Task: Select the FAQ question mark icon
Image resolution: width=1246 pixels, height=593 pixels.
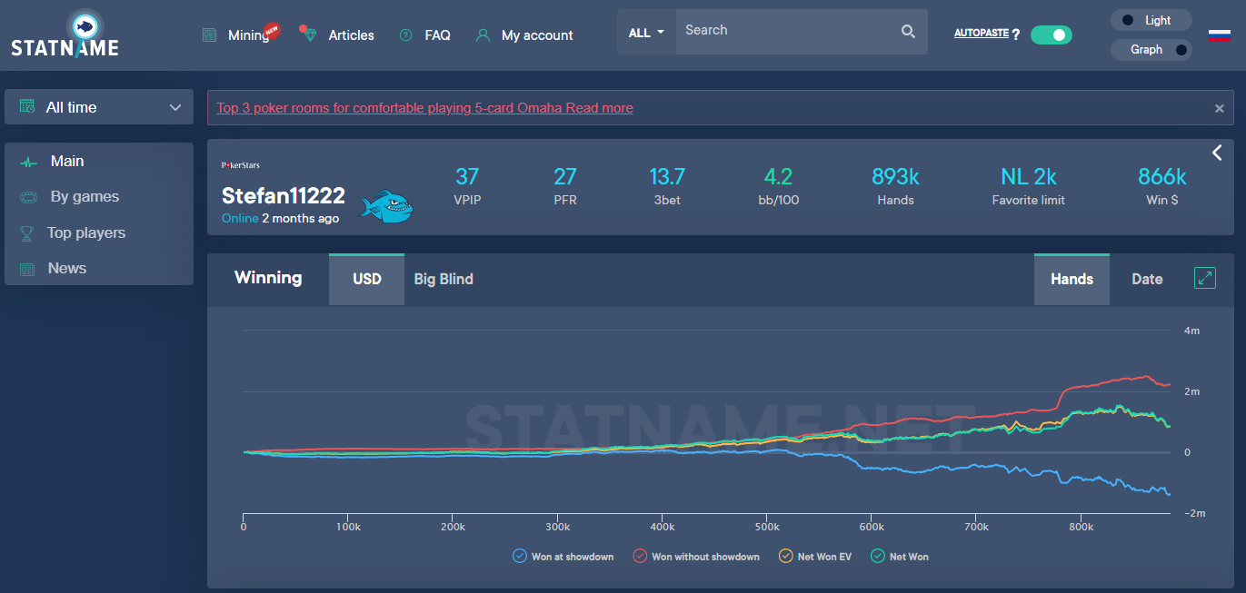Action: pyautogui.click(x=404, y=35)
